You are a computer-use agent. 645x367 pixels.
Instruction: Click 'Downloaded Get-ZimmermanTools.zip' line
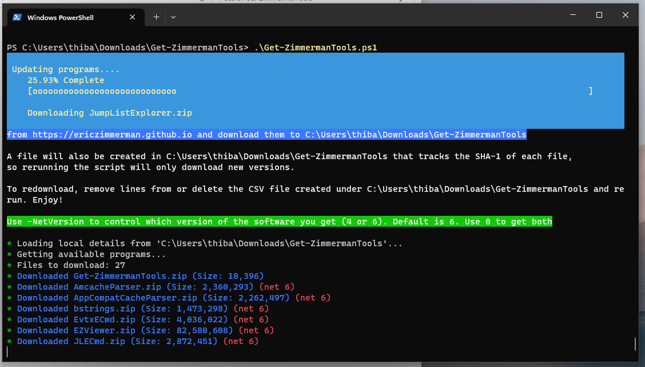click(x=136, y=276)
